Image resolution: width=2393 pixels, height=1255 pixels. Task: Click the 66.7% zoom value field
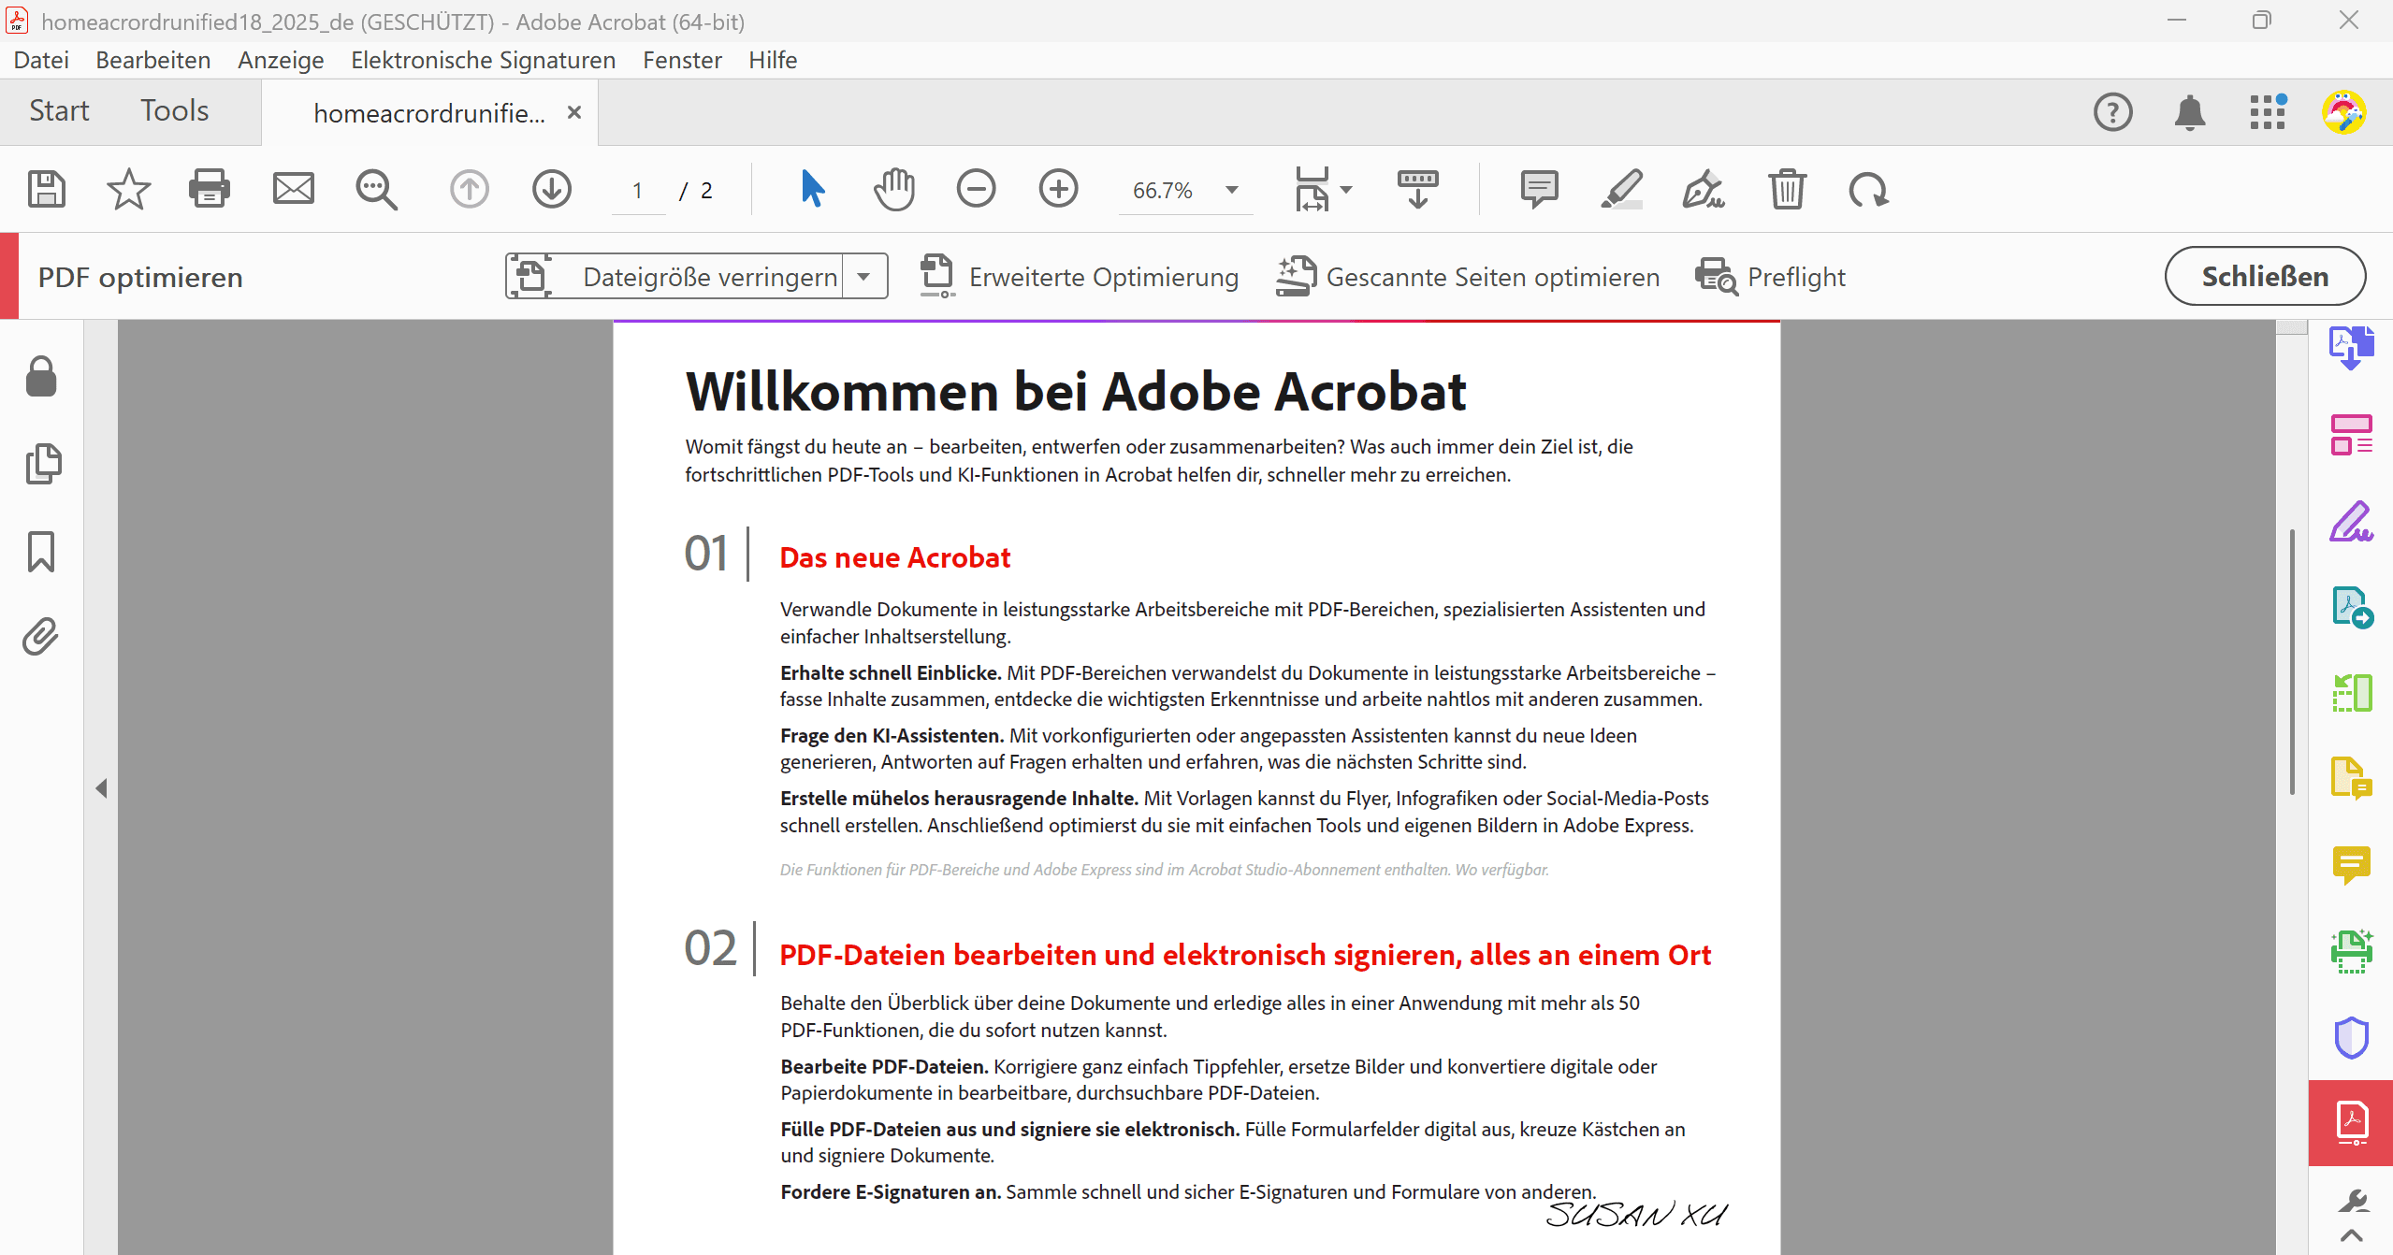(x=1163, y=190)
